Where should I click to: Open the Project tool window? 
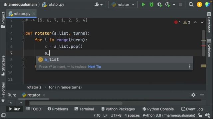coord(3,20)
